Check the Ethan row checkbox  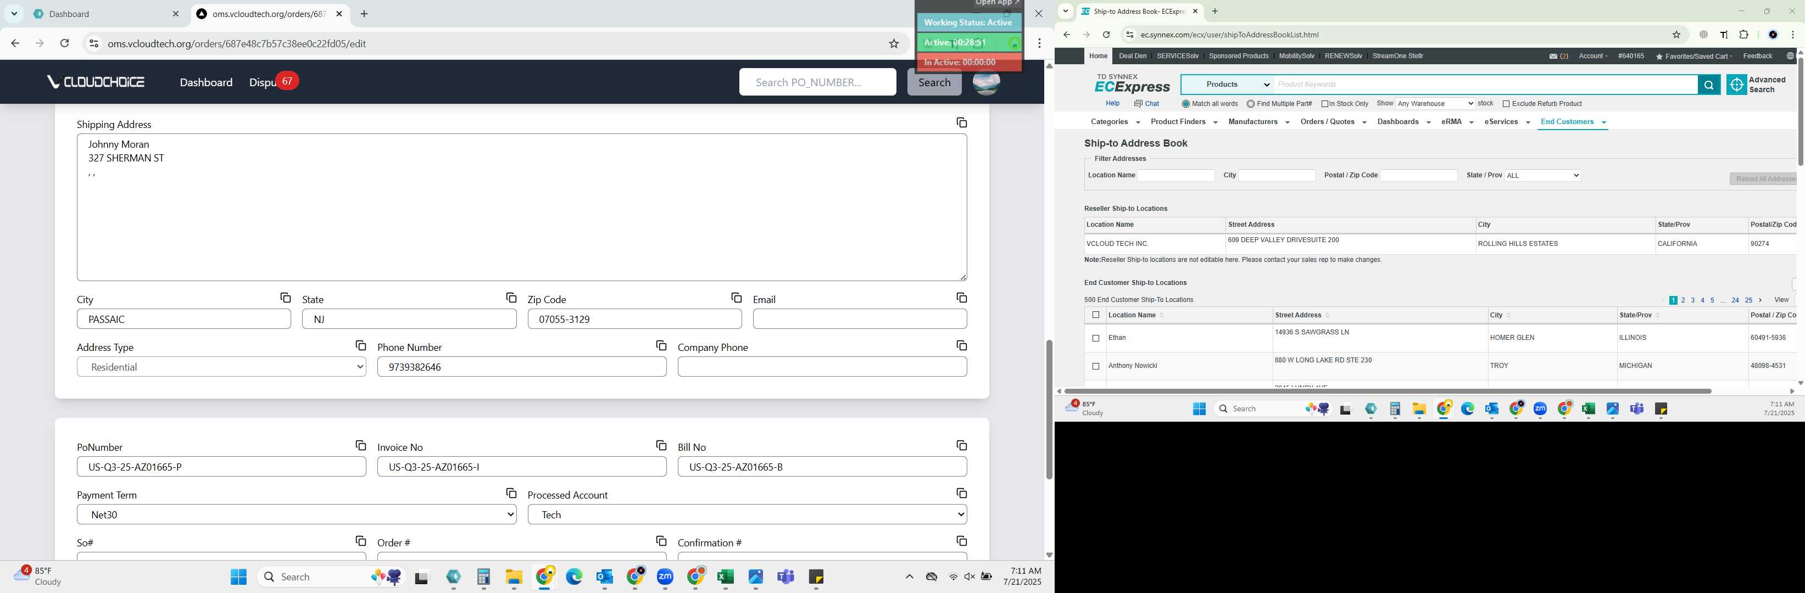[1096, 338]
